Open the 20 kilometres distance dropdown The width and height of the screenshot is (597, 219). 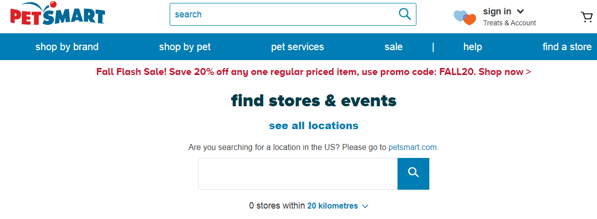338,206
